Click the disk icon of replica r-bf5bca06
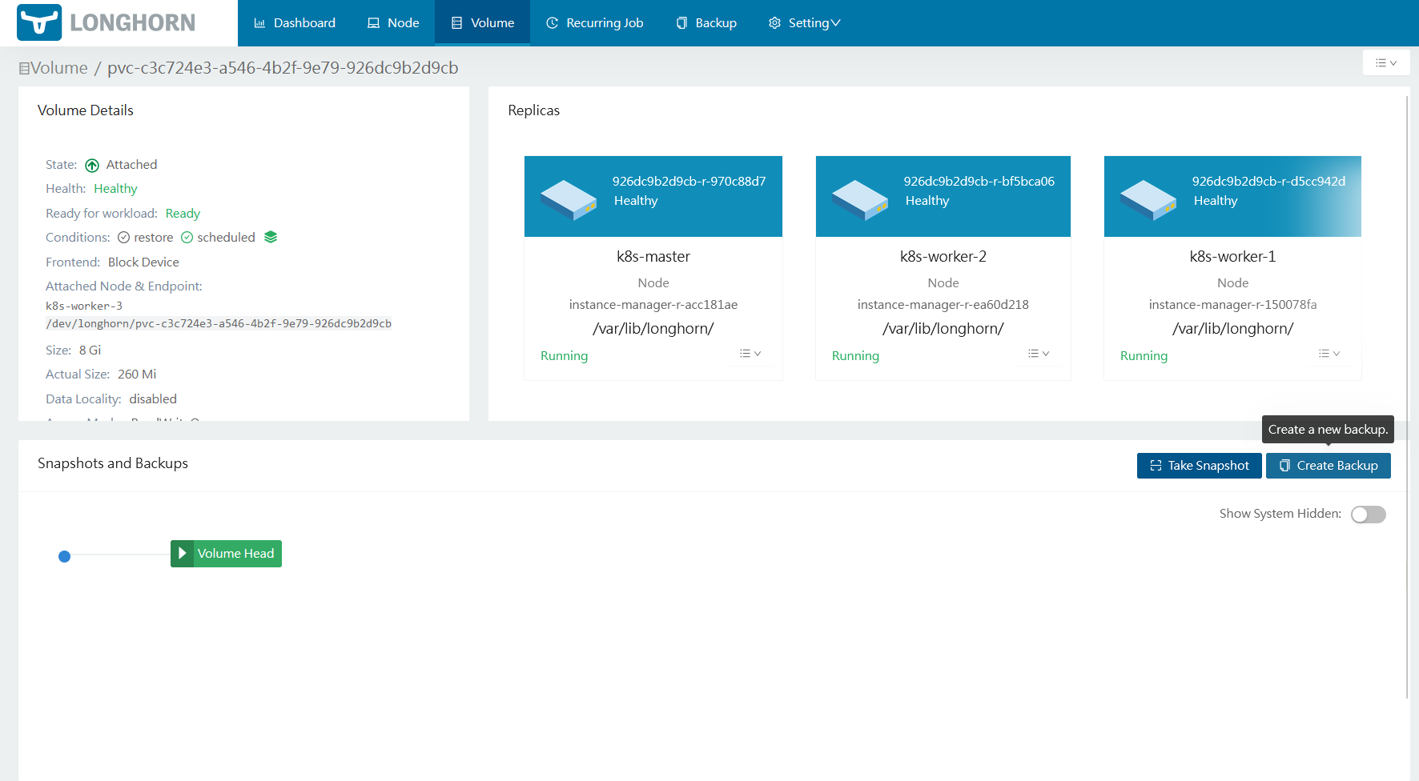The height and width of the screenshot is (781, 1419). (860, 199)
